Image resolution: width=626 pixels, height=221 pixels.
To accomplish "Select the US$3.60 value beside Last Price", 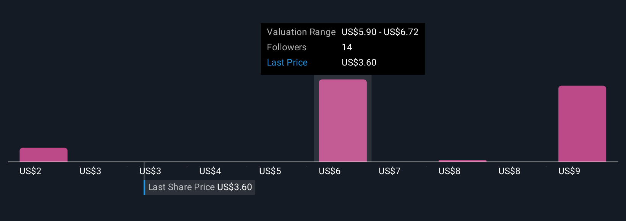I will (359, 62).
